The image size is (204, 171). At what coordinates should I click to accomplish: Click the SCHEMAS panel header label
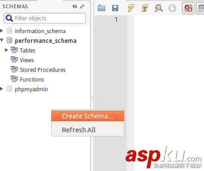coord(15,6)
